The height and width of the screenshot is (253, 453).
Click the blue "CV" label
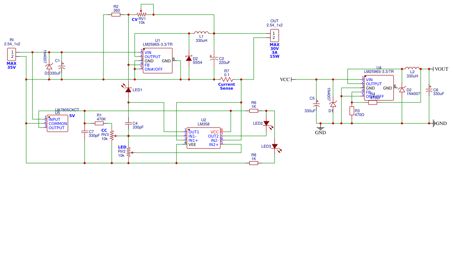click(x=134, y=20)
